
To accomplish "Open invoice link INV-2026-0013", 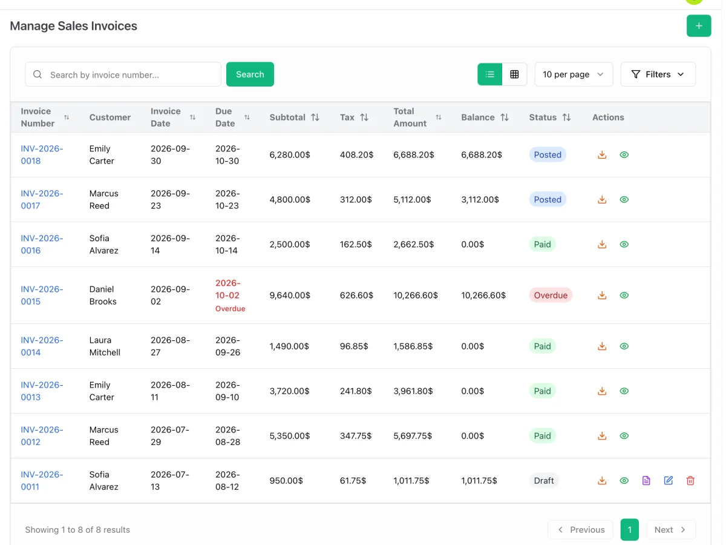I will (x=42, y=391).
